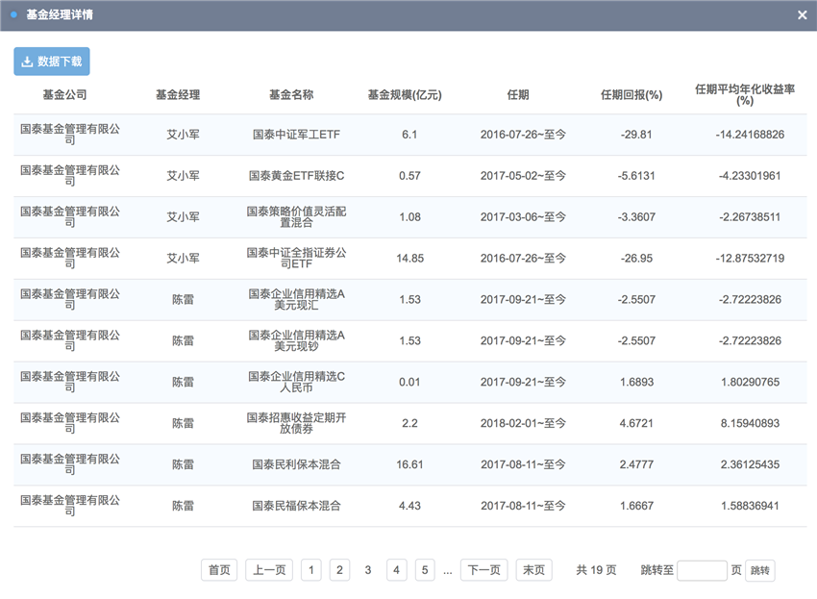The image size is (817, 599).
Task: Click the 数据下载 download button
Action: tap(52, 62)
